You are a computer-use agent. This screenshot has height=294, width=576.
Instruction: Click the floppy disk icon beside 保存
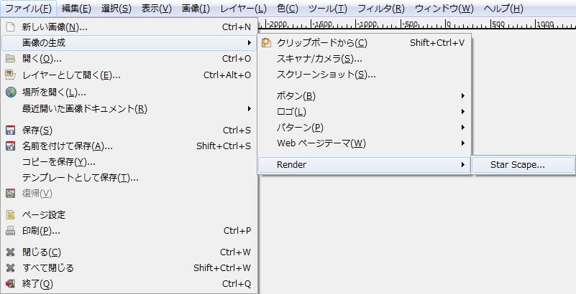coord(11,131)
